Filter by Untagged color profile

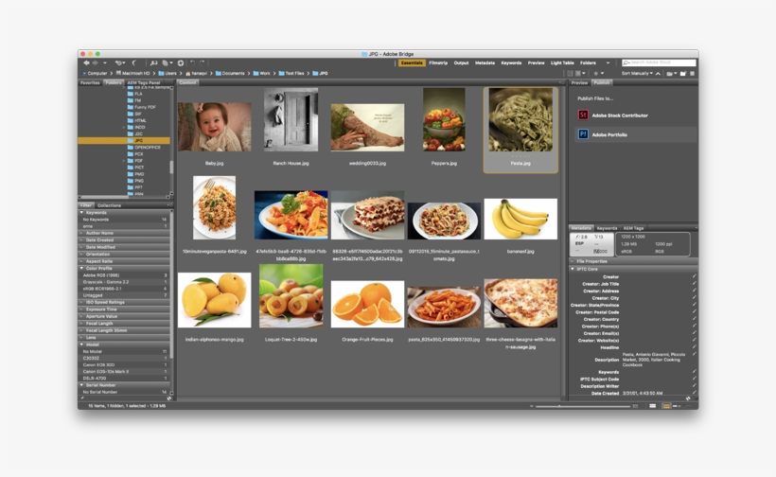click(x=124, y=295)
